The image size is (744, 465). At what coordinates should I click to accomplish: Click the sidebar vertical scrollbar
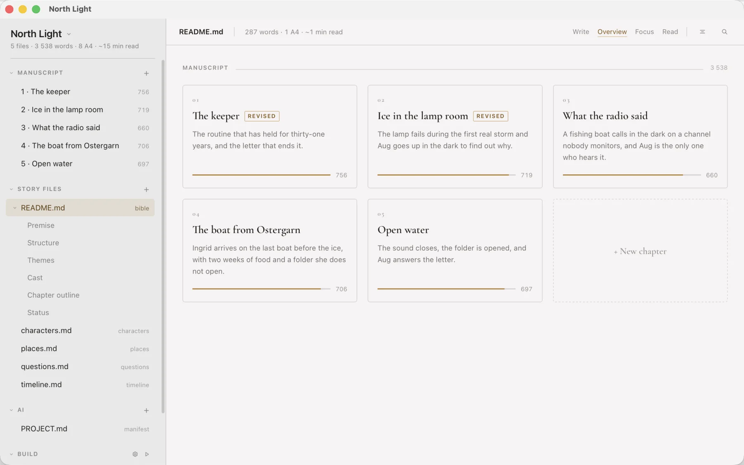[163, 236]
